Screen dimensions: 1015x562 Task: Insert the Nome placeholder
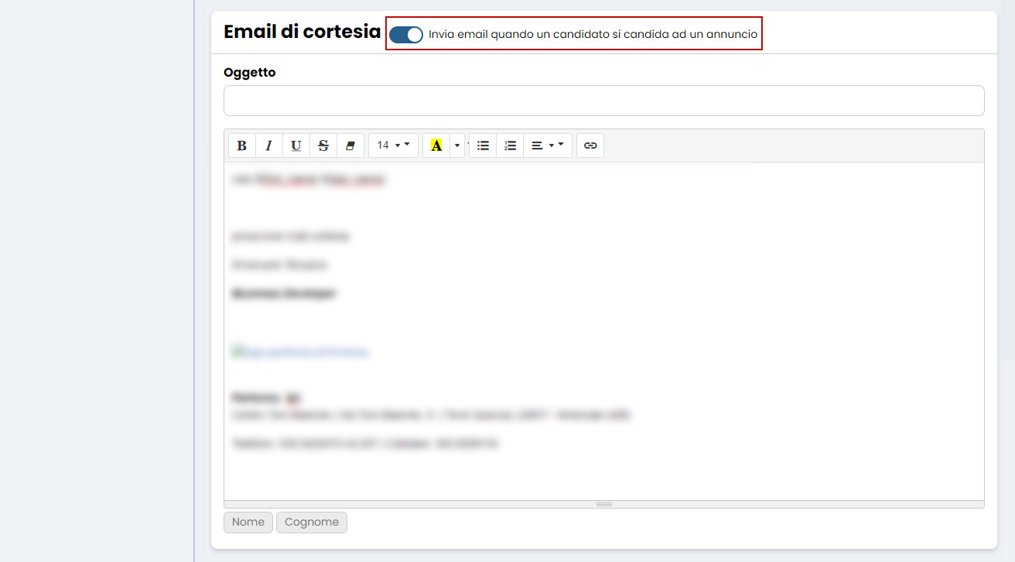(248, 522)
